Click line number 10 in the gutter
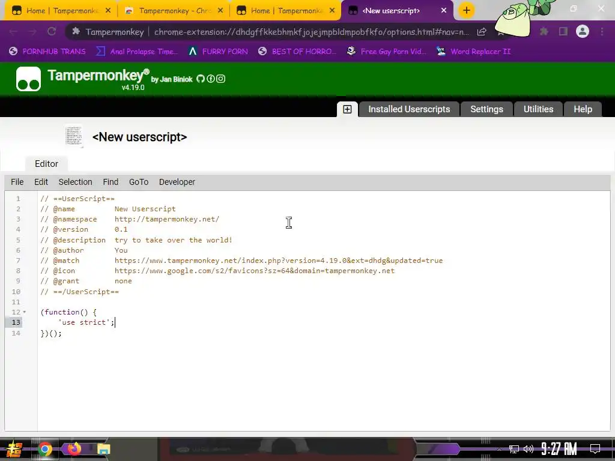 tap(16, 292)
